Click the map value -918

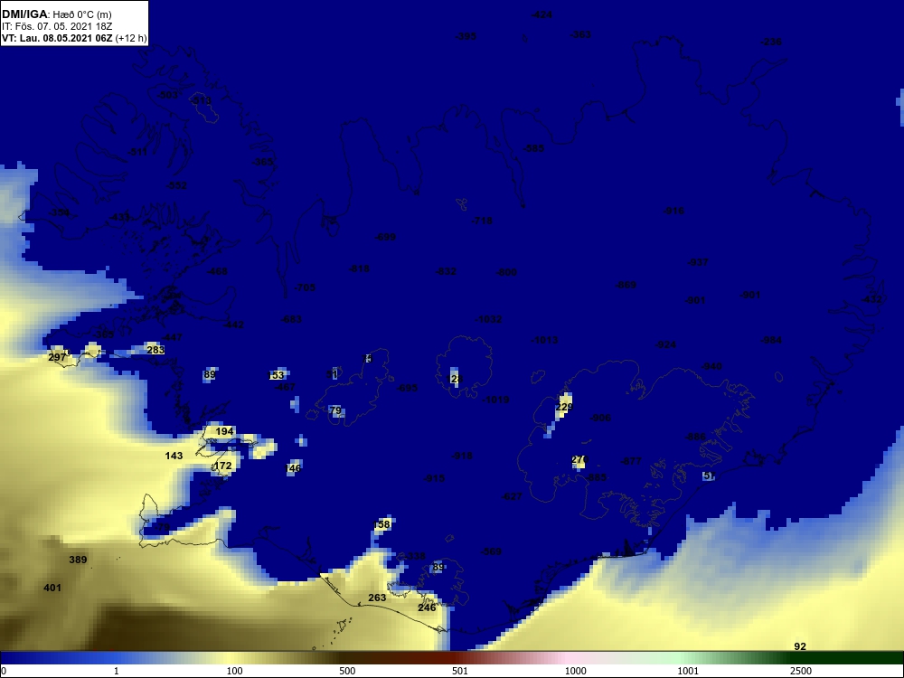[462, 456]
